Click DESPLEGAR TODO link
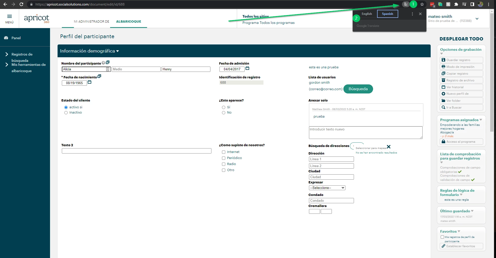The height and width of the screenshot is (258, 496). (461, 39)
